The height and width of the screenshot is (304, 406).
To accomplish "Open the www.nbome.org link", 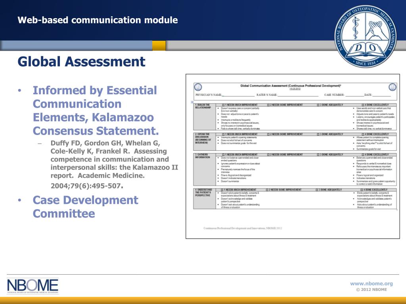I will pos(371,283).
